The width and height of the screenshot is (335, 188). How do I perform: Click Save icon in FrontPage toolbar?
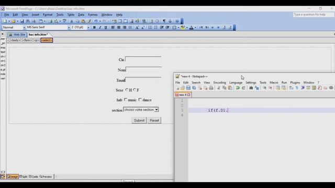coord(22,21)
